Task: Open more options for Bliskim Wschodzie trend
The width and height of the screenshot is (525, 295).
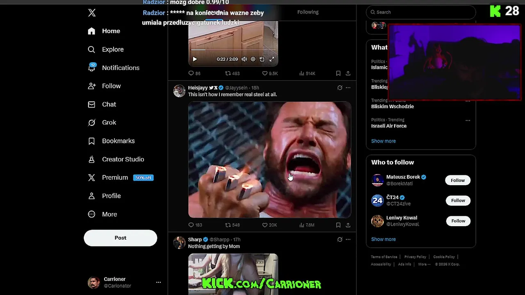Action: coord(468,101)
